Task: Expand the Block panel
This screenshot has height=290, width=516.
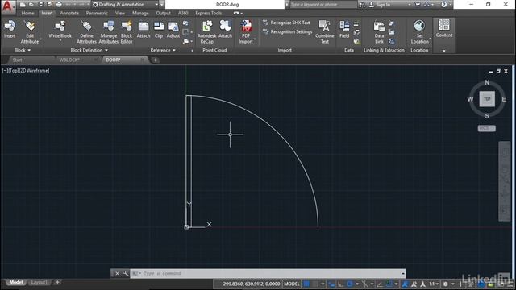Action: point(23,50)
